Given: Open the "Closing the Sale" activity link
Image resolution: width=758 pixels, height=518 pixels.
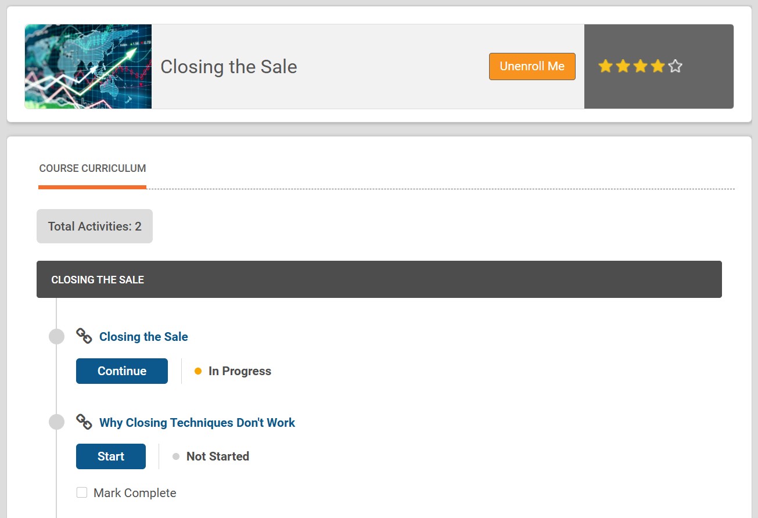Looking at the screenshot, I should click(x=143, y=336).
